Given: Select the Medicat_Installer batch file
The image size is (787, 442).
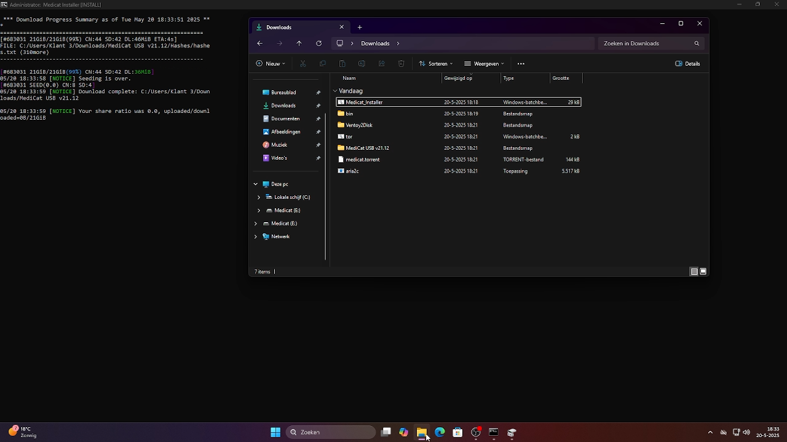Looking at the screenshot, I should point(459,102).
